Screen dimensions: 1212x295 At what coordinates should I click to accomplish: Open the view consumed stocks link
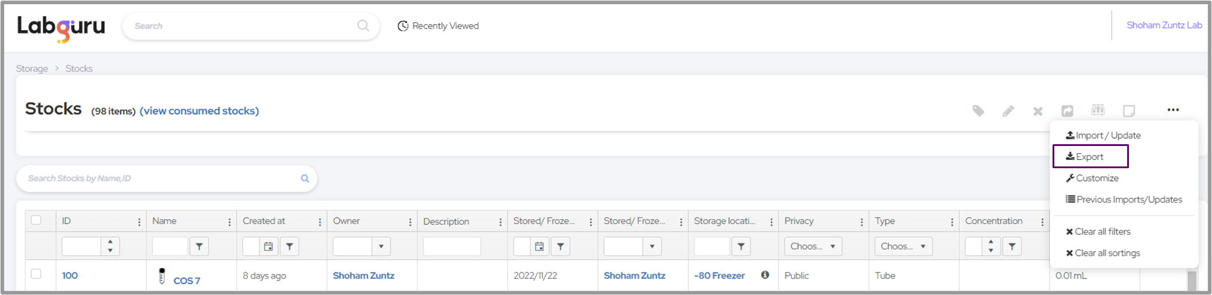coord(199,111)
